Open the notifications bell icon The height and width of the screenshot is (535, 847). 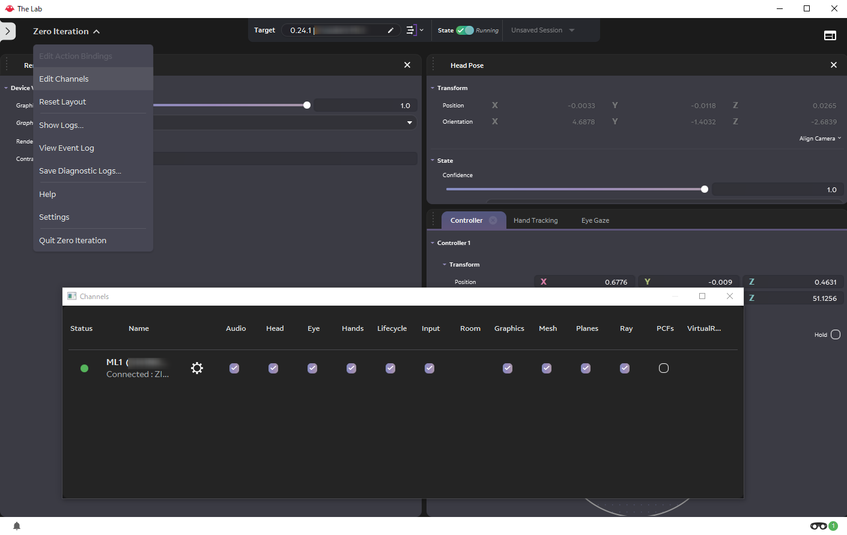[17, 526]
